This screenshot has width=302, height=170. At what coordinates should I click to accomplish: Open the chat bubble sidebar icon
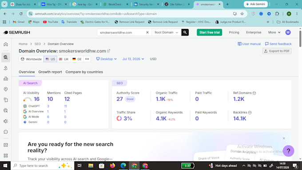[6, 132]
